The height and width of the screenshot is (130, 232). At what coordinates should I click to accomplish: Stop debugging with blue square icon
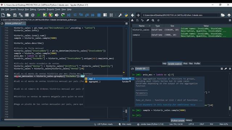[x=99, y=15]
